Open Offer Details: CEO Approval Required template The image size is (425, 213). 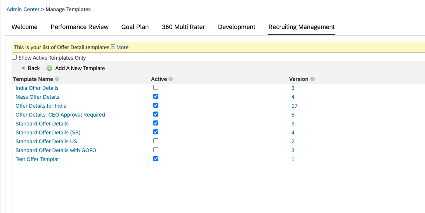pyautogui.click(x=60, y=115)
